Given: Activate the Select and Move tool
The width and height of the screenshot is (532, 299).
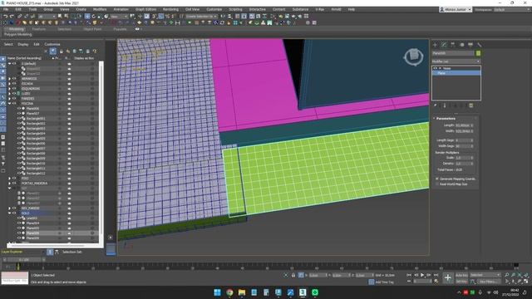Looking at the screenshot, I should pos(87,17).
